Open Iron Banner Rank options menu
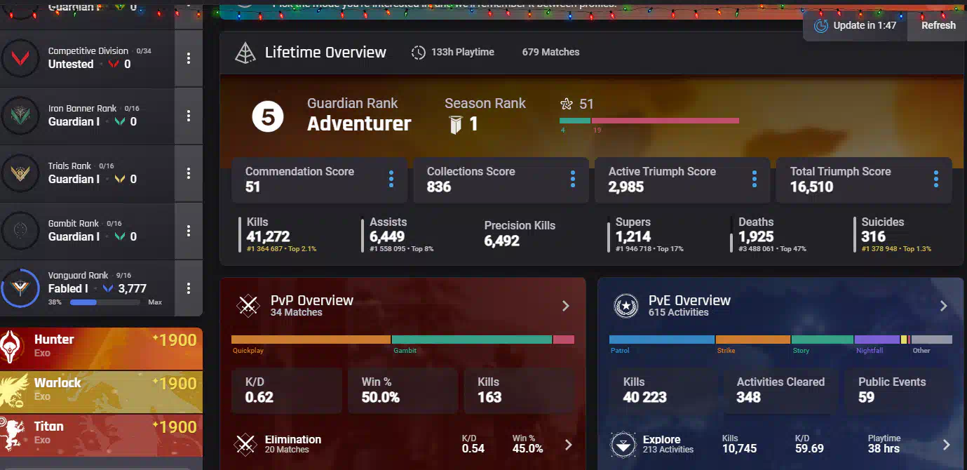Viewport: 967px width, 470px height. (189, 116)
